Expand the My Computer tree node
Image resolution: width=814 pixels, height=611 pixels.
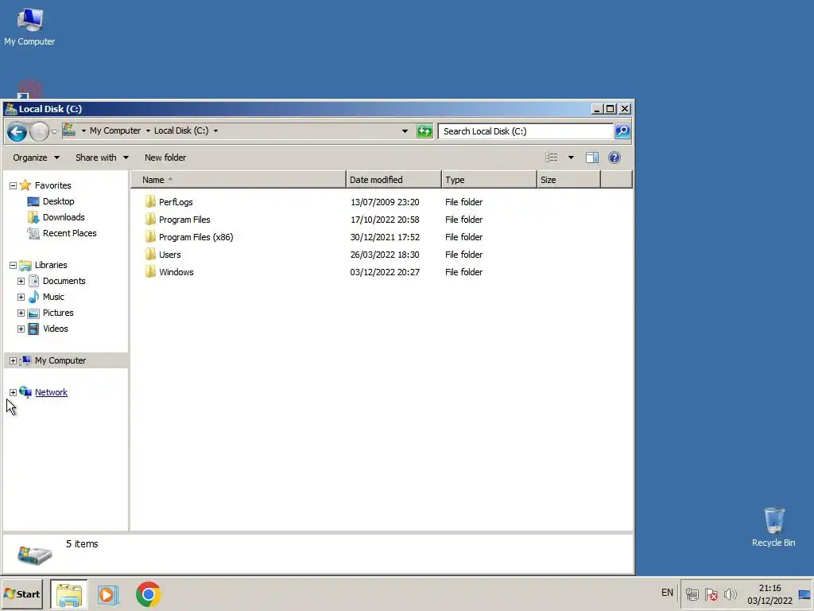point(13,360)
